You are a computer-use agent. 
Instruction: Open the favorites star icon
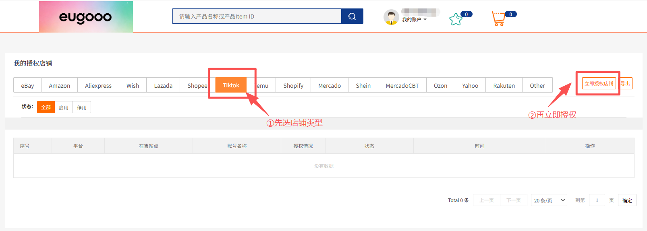(x=456, y=19)
